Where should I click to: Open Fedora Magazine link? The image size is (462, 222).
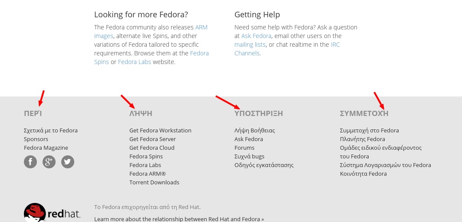click(x=46, y=148)
